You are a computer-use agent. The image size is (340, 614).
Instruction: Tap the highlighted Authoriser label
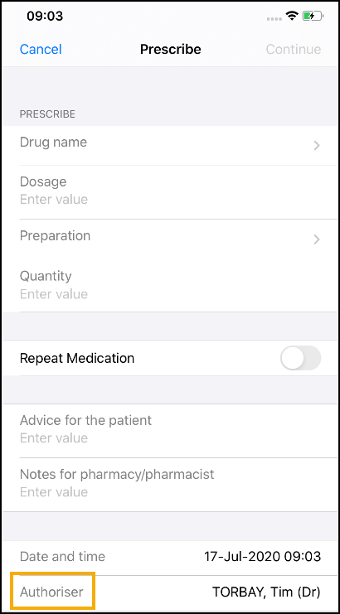pyautogui.click(x=51, y=592)
